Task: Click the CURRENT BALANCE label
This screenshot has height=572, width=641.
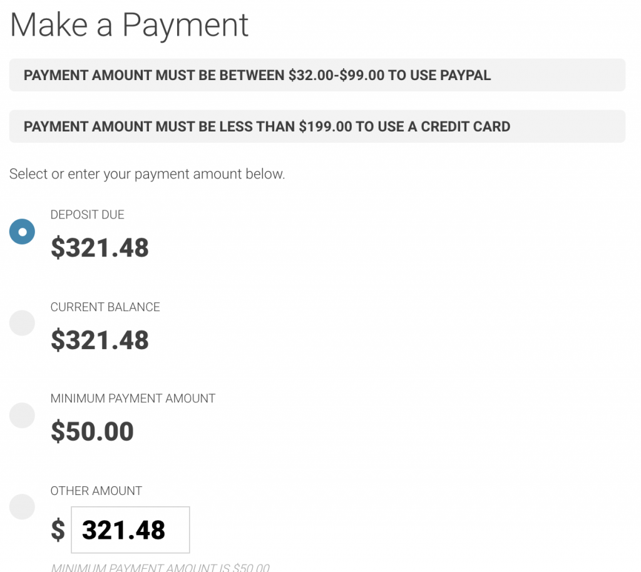Action: tap(105, 307)
